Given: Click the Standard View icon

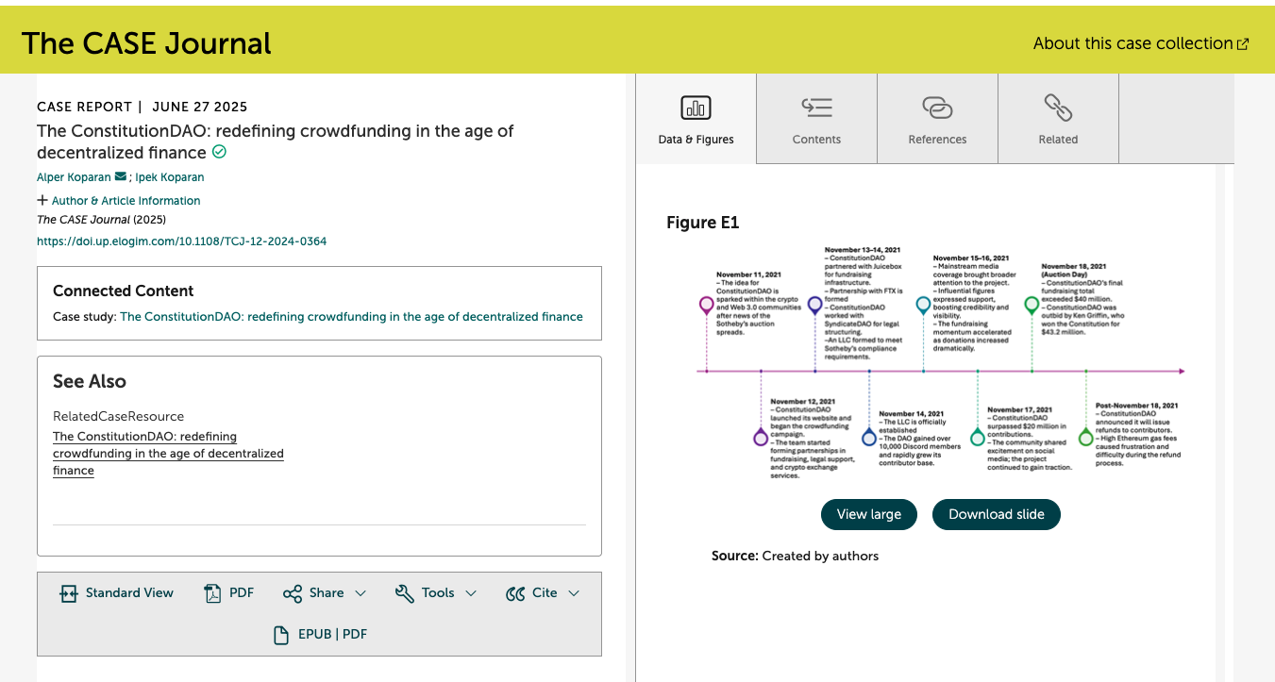Looking at the screenshot, I should tap(68, 593).
